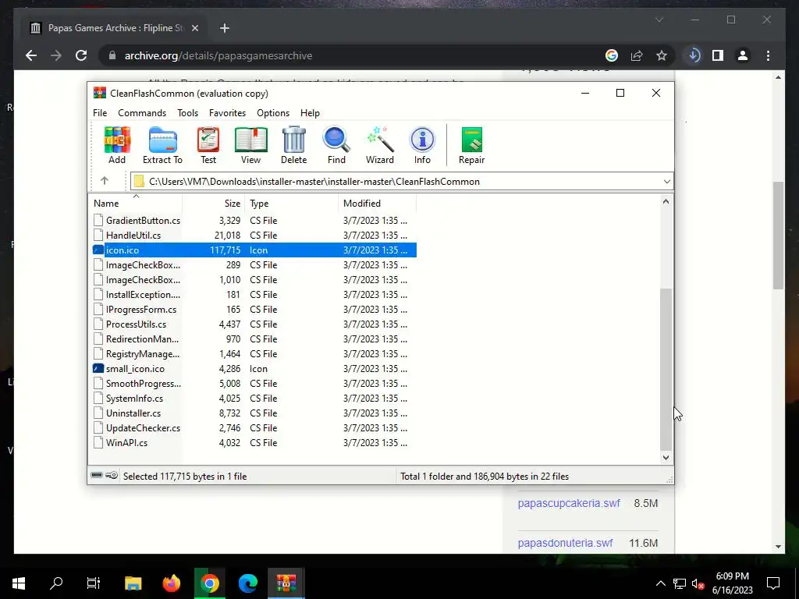Select the icon.ico file row
The width and height of the screenshot is (799, 599).
click(x=254, y=250)
